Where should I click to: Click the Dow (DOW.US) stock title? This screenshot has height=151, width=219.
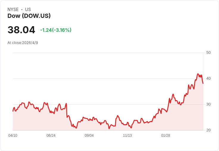29,16
